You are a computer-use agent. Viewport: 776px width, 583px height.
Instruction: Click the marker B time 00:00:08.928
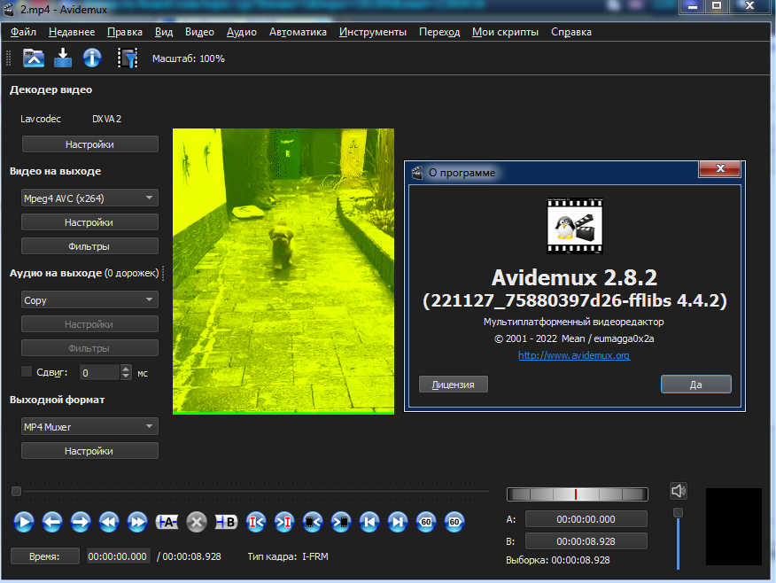tap(586, 541)
